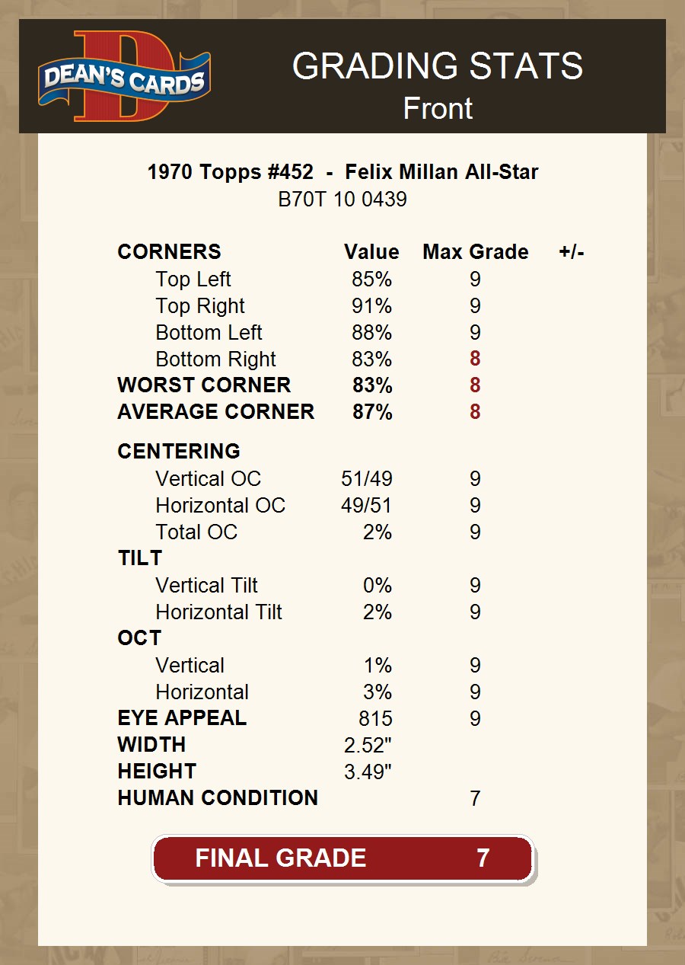Click the Dean's Cards logo
The width and height of the screenshot is (685, 965).
(124, 76)
